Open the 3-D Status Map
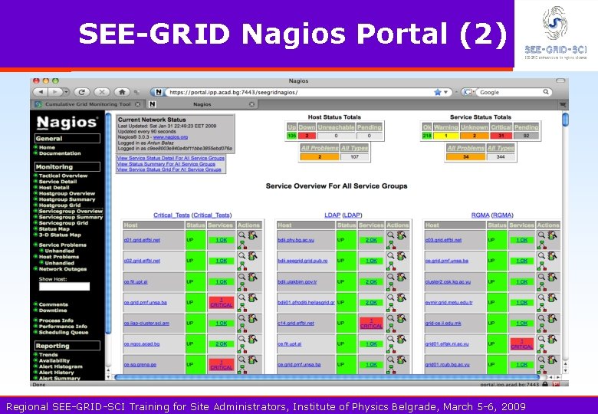 click(60, 235)
